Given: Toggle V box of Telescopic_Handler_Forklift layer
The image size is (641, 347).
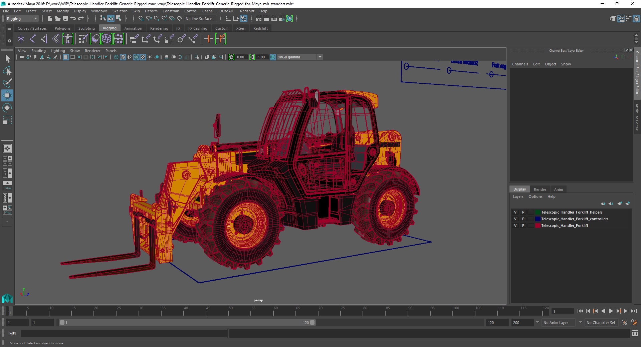Looking at the screenshot, I should coord(515,226).
